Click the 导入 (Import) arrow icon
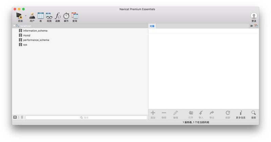 pyautogui.click(x=201, y=113)
